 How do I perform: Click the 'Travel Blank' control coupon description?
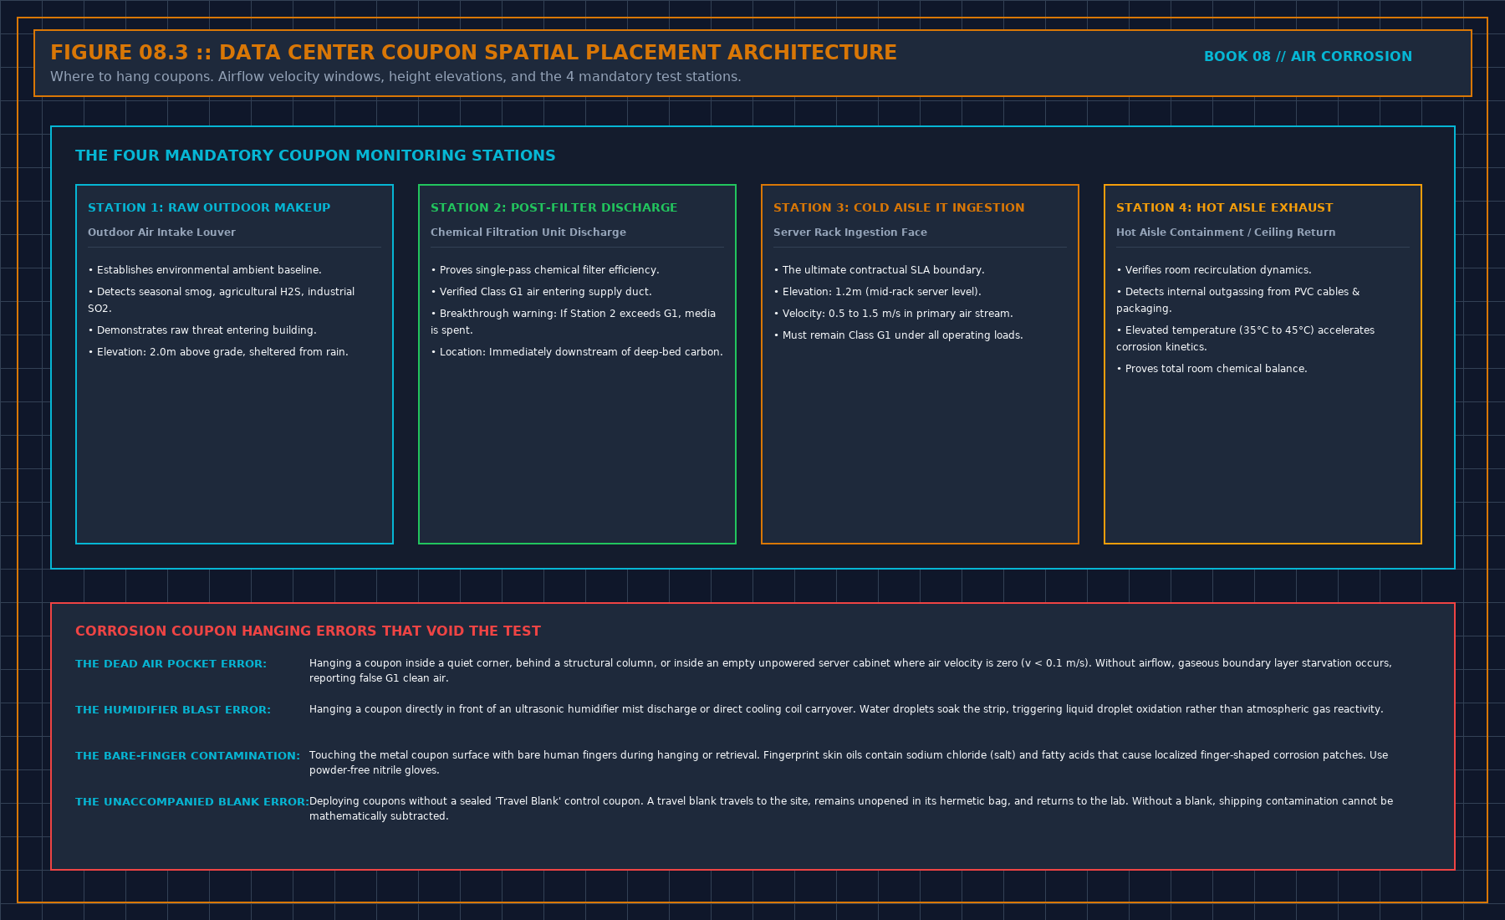(x=851, y=809)
